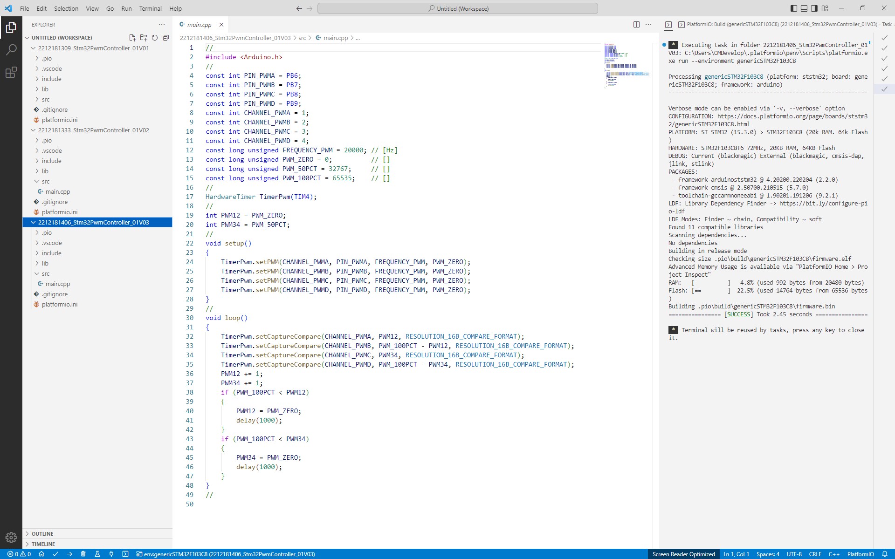
Task: Switch to Screen Reader Optimized mode in status bar
Action: click(x=683, y=554)
